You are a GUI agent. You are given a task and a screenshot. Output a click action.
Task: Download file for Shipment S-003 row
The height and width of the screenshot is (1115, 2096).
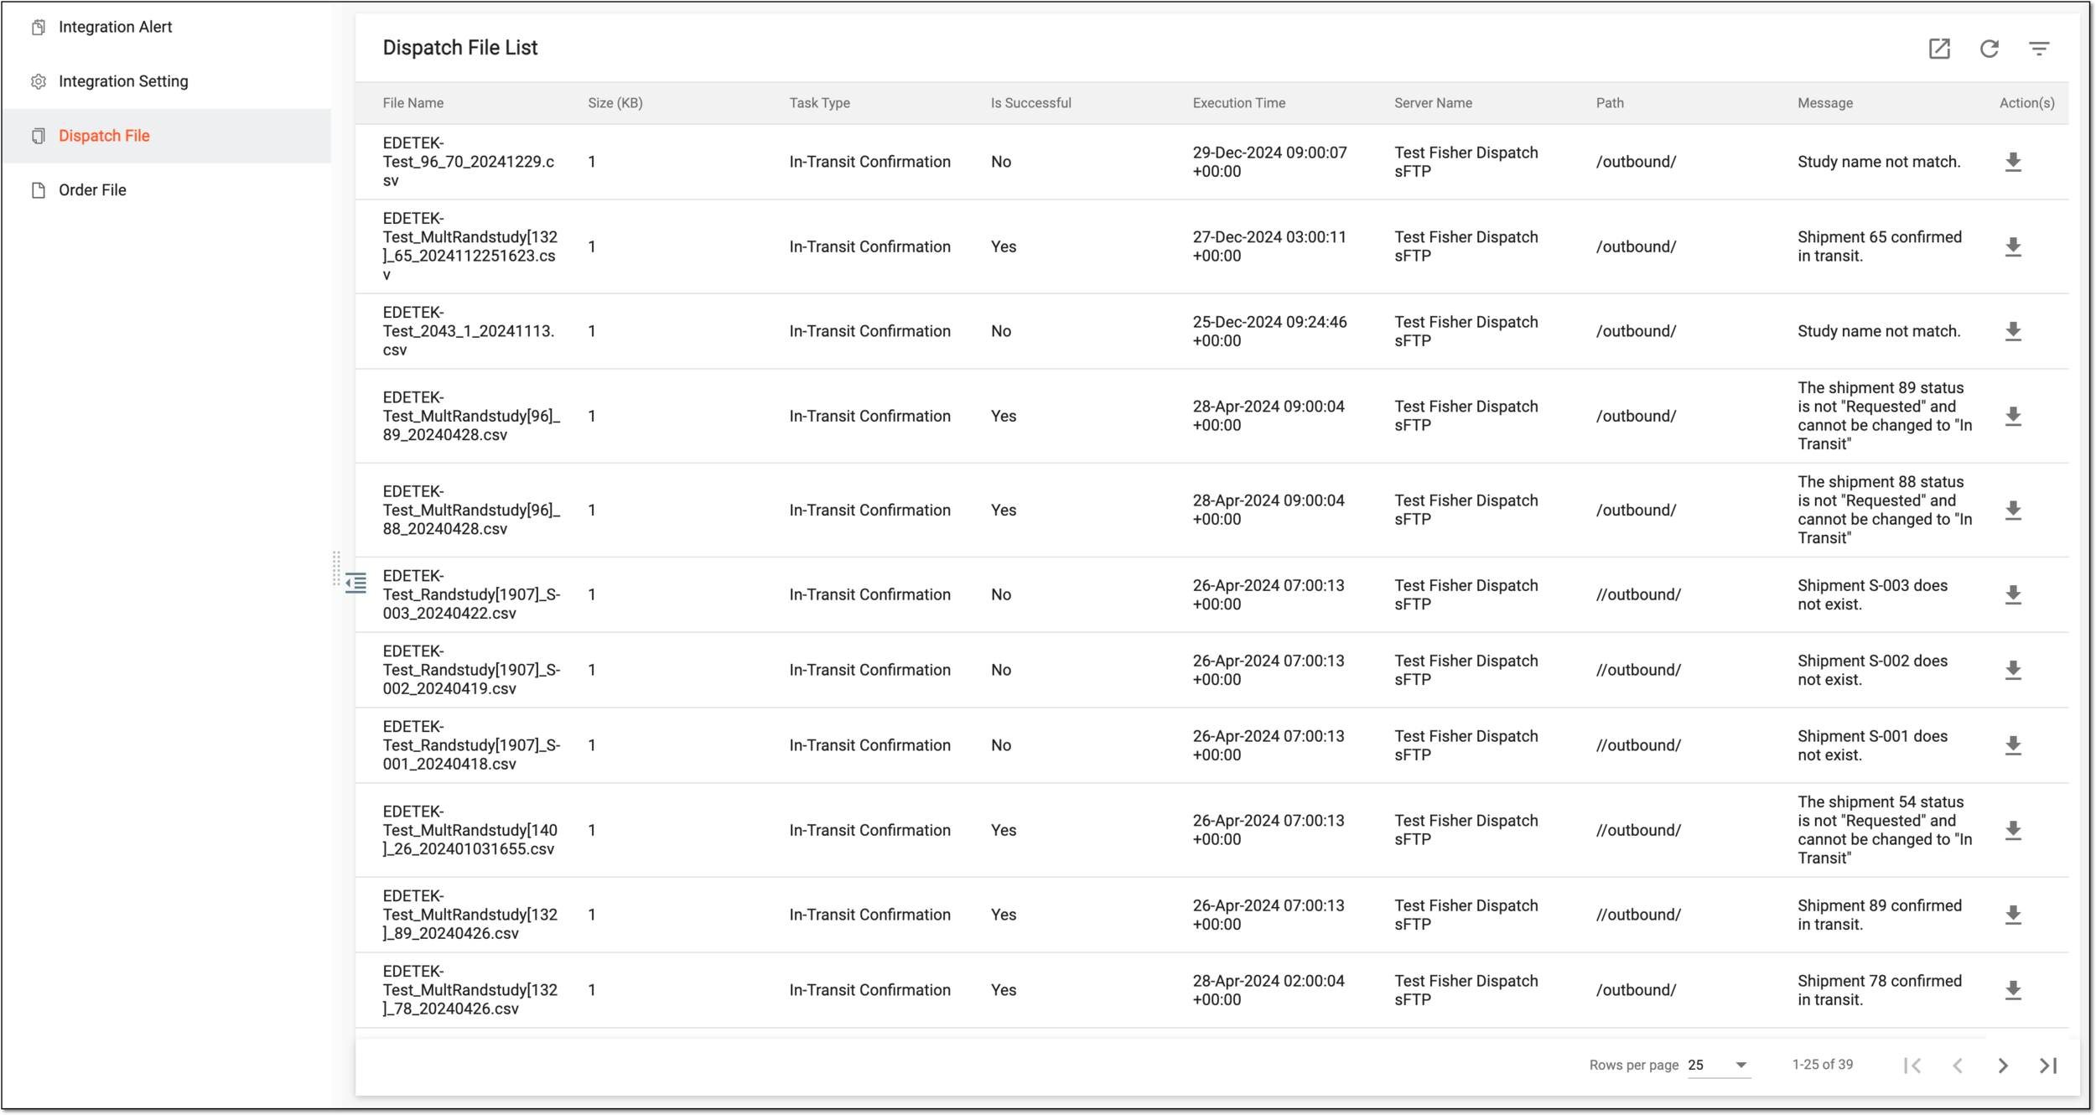(x=2013, y=595)
